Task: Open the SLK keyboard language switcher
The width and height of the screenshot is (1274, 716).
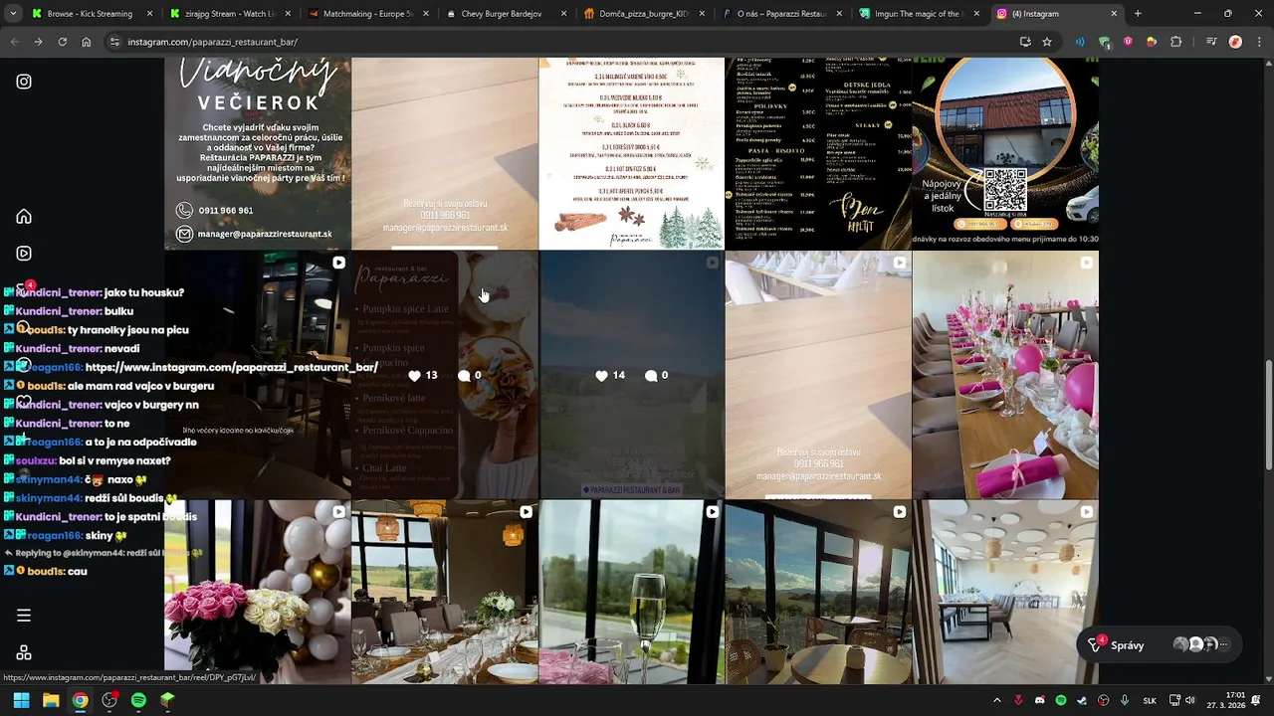Action: point(1150,700)
